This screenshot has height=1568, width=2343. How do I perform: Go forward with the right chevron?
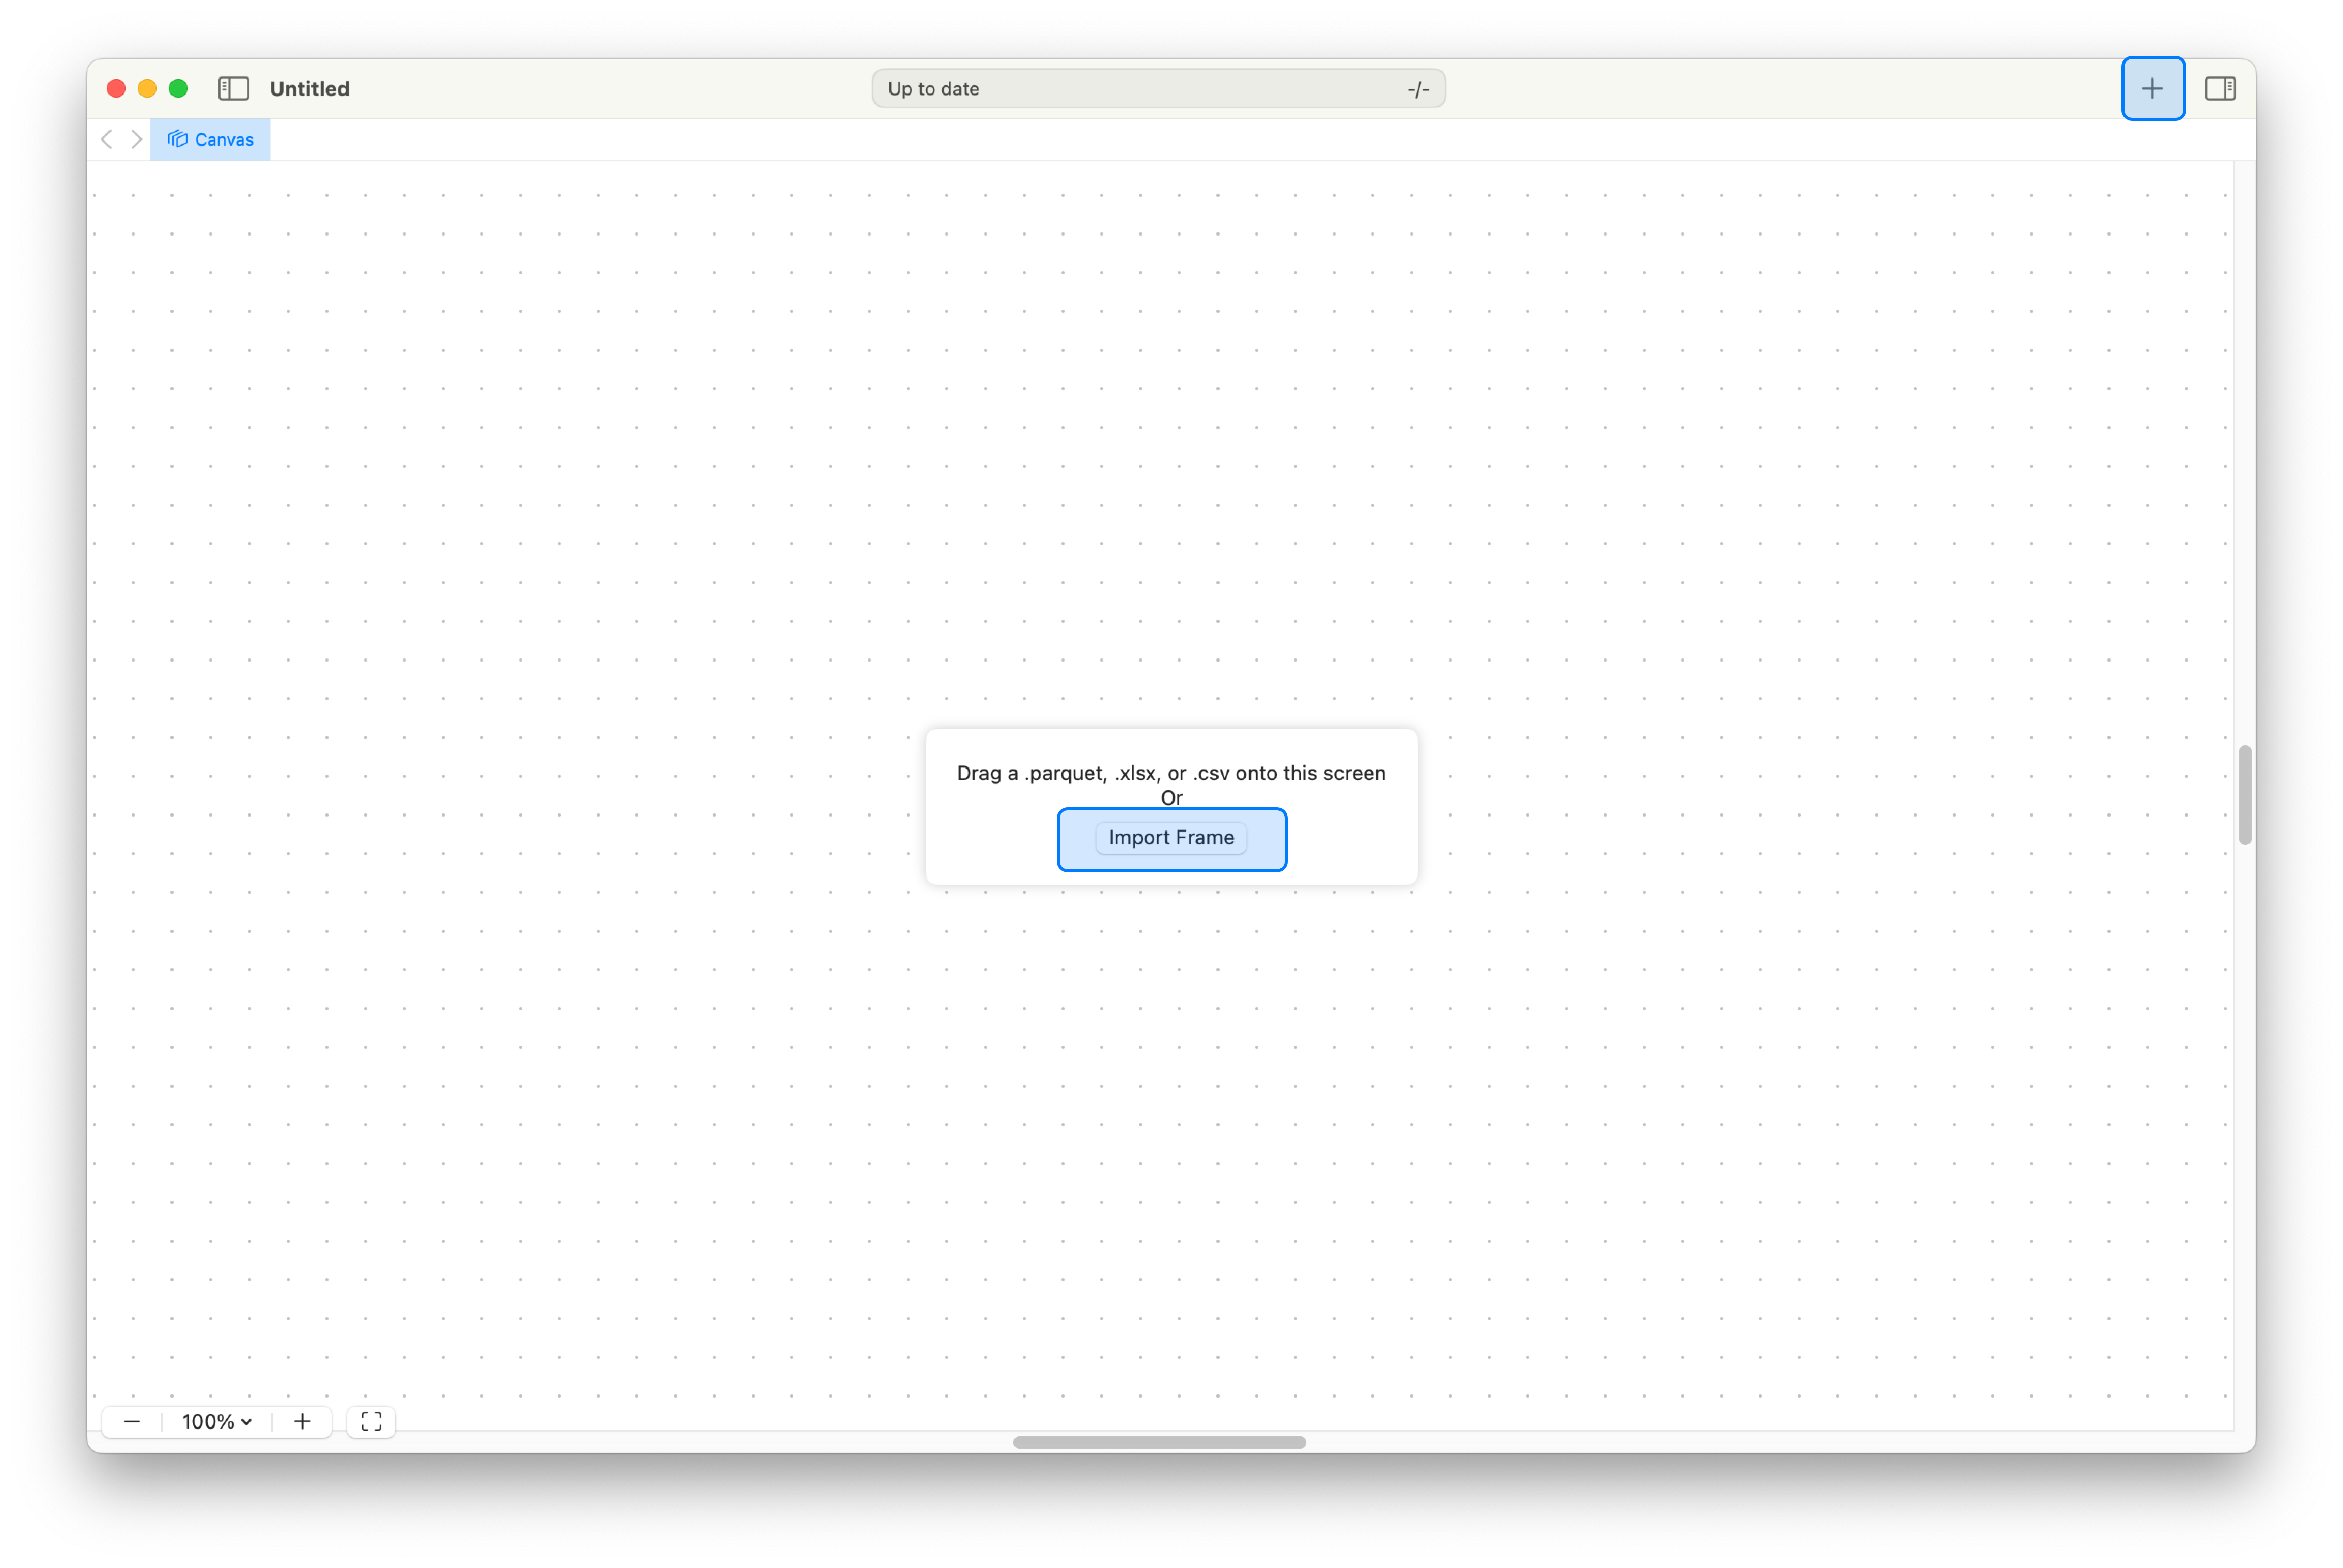tap(137, 139)
